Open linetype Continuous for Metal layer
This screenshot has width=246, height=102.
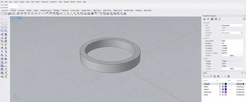click(x=240, y=87)
